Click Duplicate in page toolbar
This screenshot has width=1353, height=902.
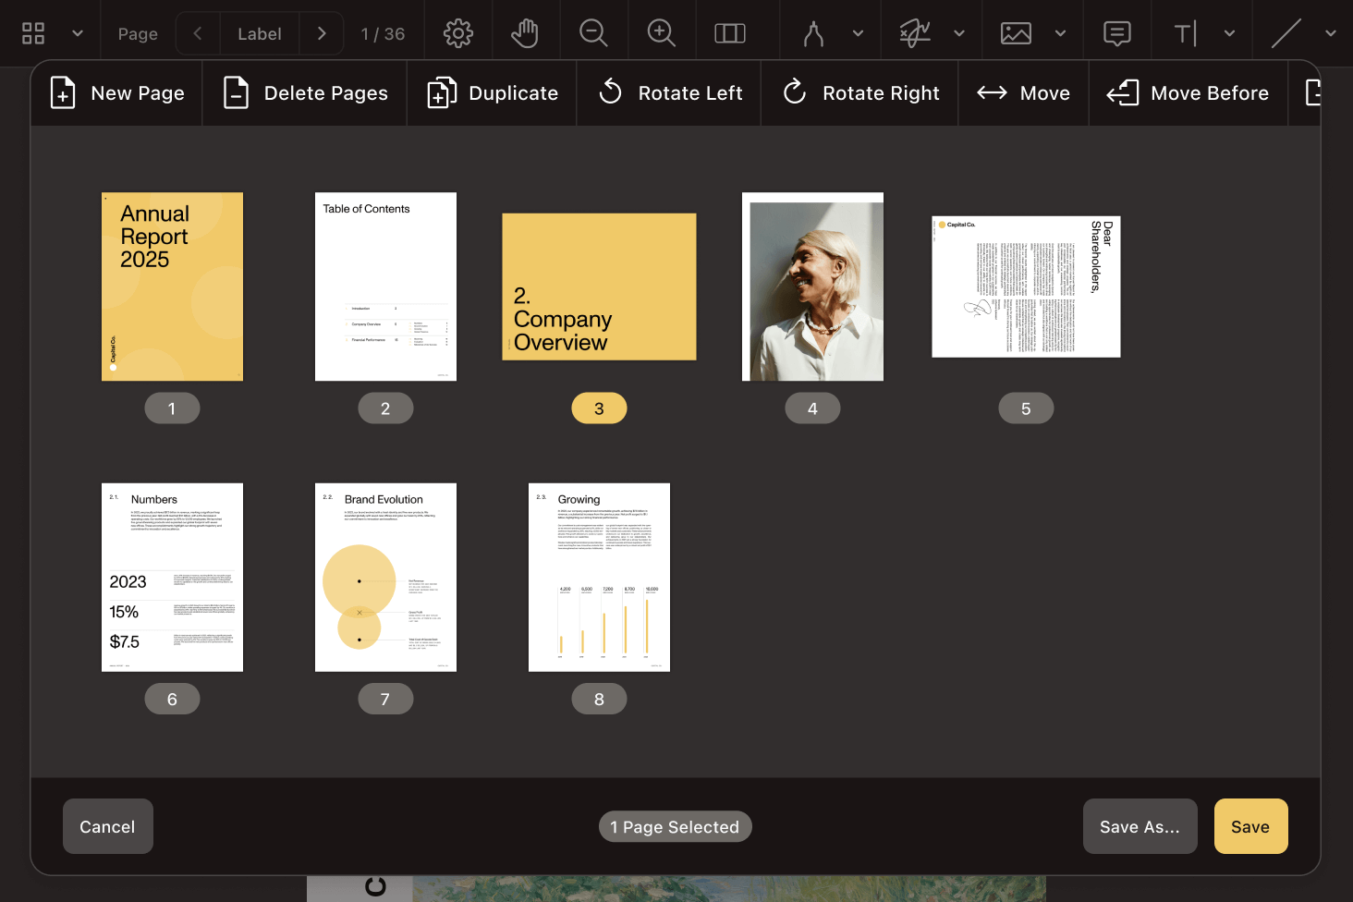pos(493,93)
